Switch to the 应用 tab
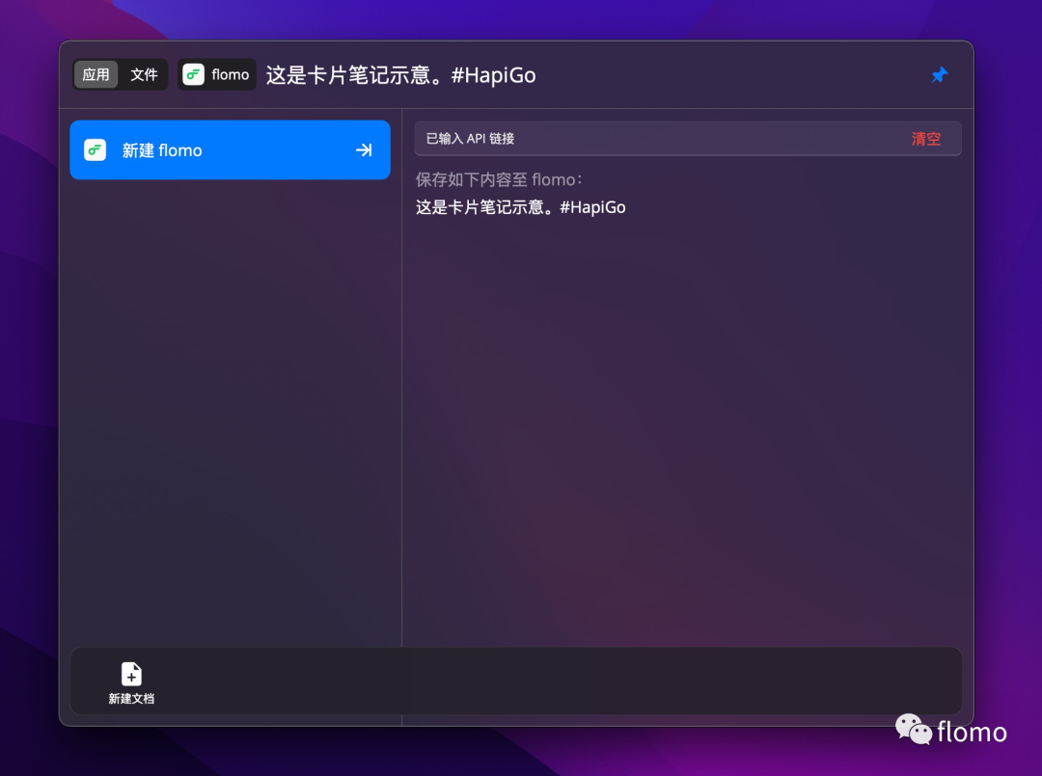The image size is (1042, 776). [96, 74]
